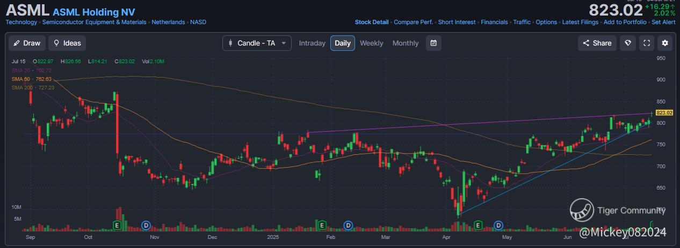
Task: Expand the Candle - TA chart type dropdown
Action: coord(257,43)
